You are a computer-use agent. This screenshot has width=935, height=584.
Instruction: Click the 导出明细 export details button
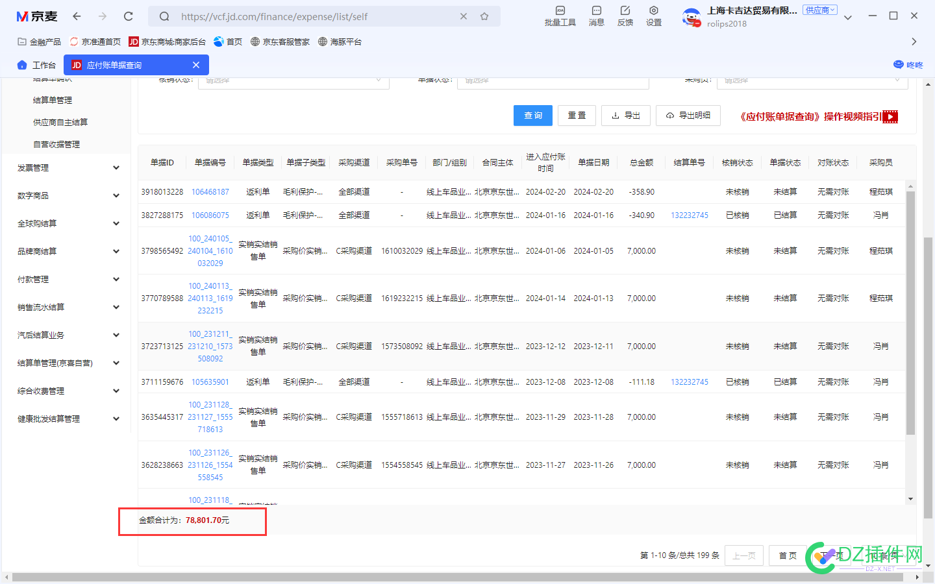688,116
